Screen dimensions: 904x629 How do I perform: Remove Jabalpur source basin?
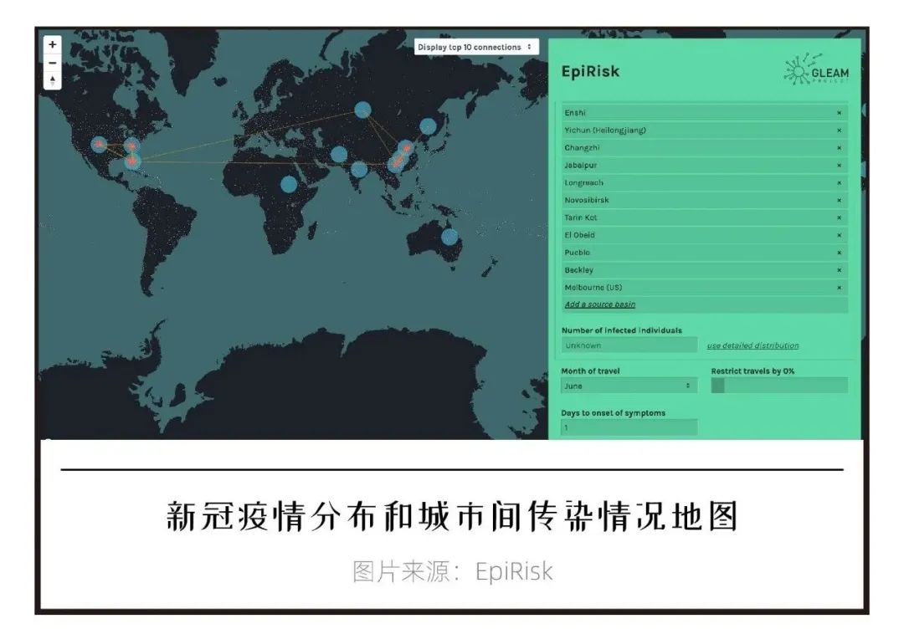coord(839,166)
